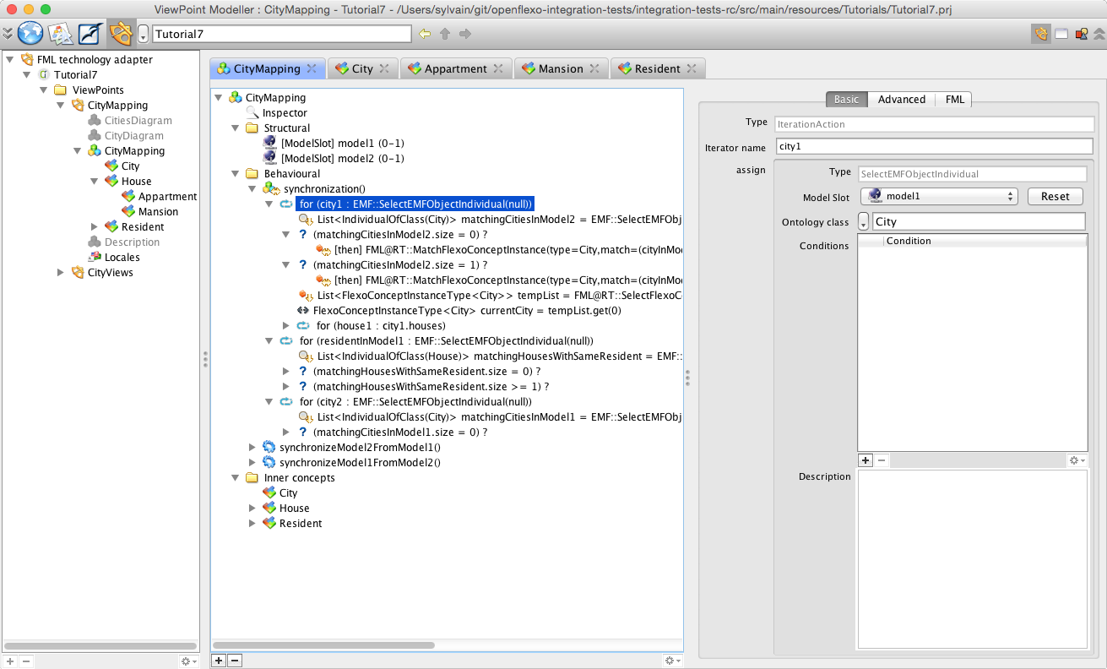Click the shapes palette icon at top right
The image size is (1107, 669).
click(1080, 34)
